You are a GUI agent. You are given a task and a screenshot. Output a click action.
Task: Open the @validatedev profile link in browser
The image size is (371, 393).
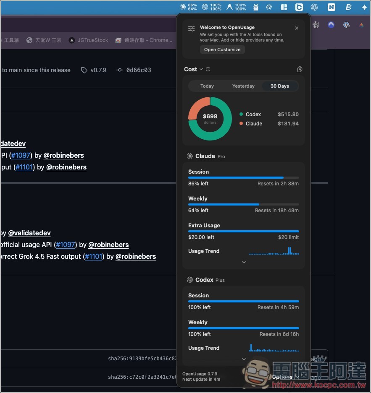click(29, 233)
